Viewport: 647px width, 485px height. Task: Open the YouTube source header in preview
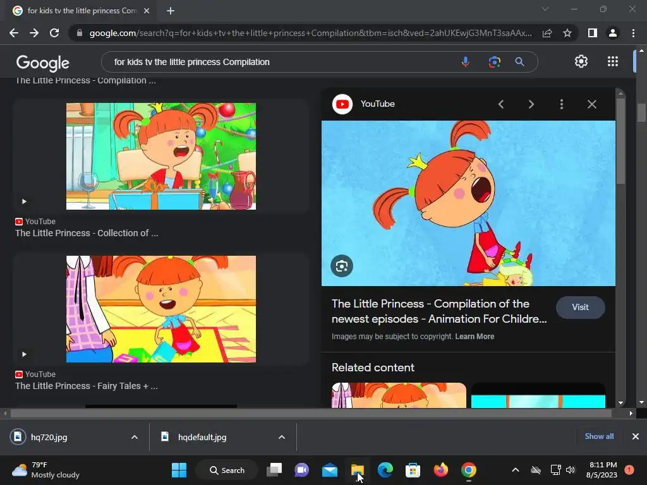click(363, 104)
